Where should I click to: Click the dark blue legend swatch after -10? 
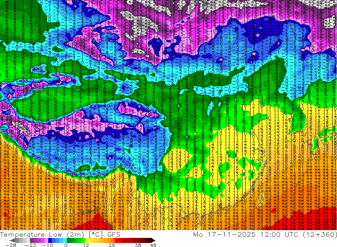coord(50,240)
